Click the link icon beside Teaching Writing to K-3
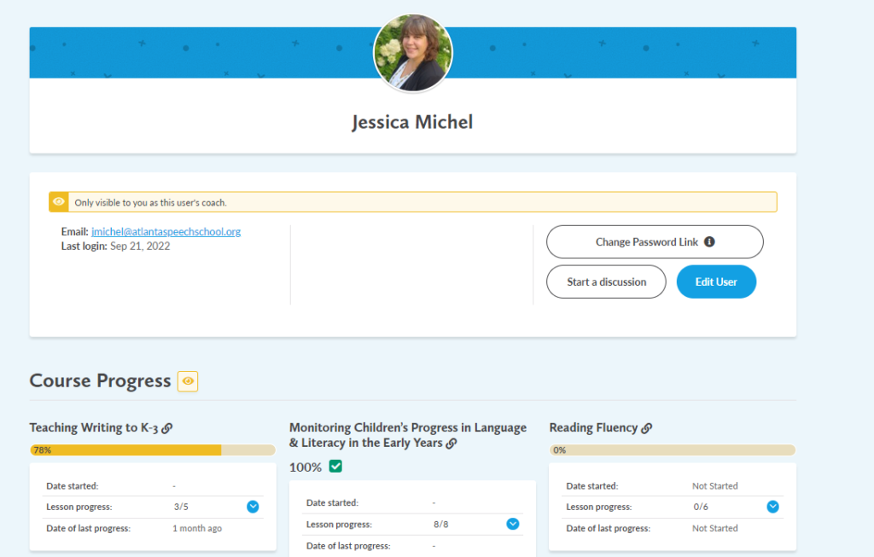This screenshot has width=874, height=557. pos(166,428)
